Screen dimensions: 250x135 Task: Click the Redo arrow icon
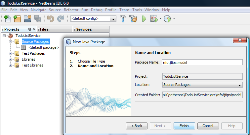pos(61,18)
